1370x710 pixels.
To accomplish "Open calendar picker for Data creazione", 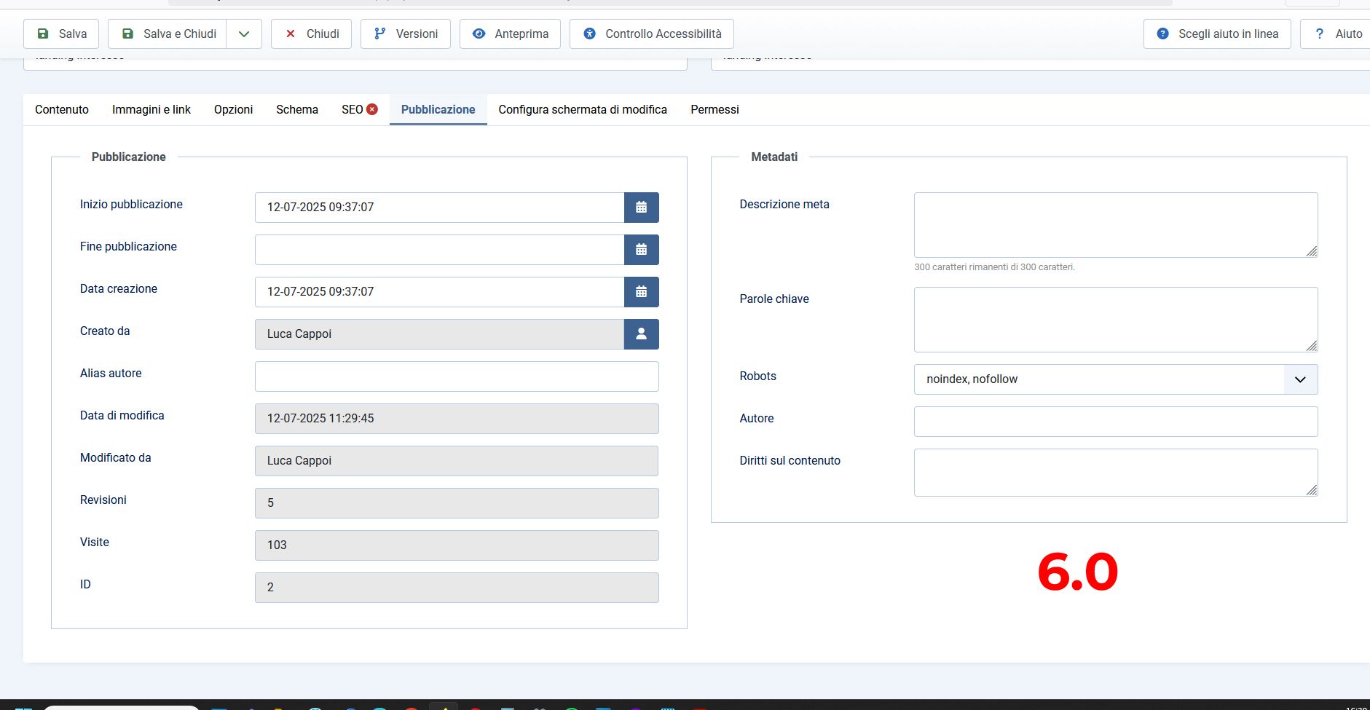I will [x=641, y=292].
